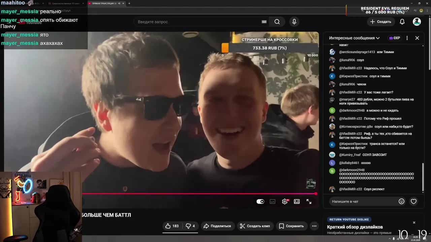The width and height of the screenshot is (431, 242).
Task: Click the live chat scrollbar thumb
Action: (x=423, y=177)
